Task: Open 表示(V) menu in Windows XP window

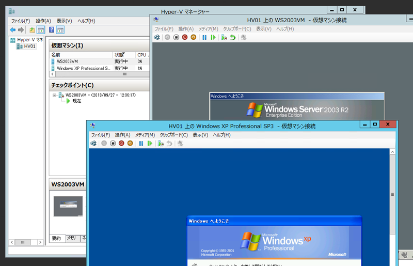Action: click(200, 135)
